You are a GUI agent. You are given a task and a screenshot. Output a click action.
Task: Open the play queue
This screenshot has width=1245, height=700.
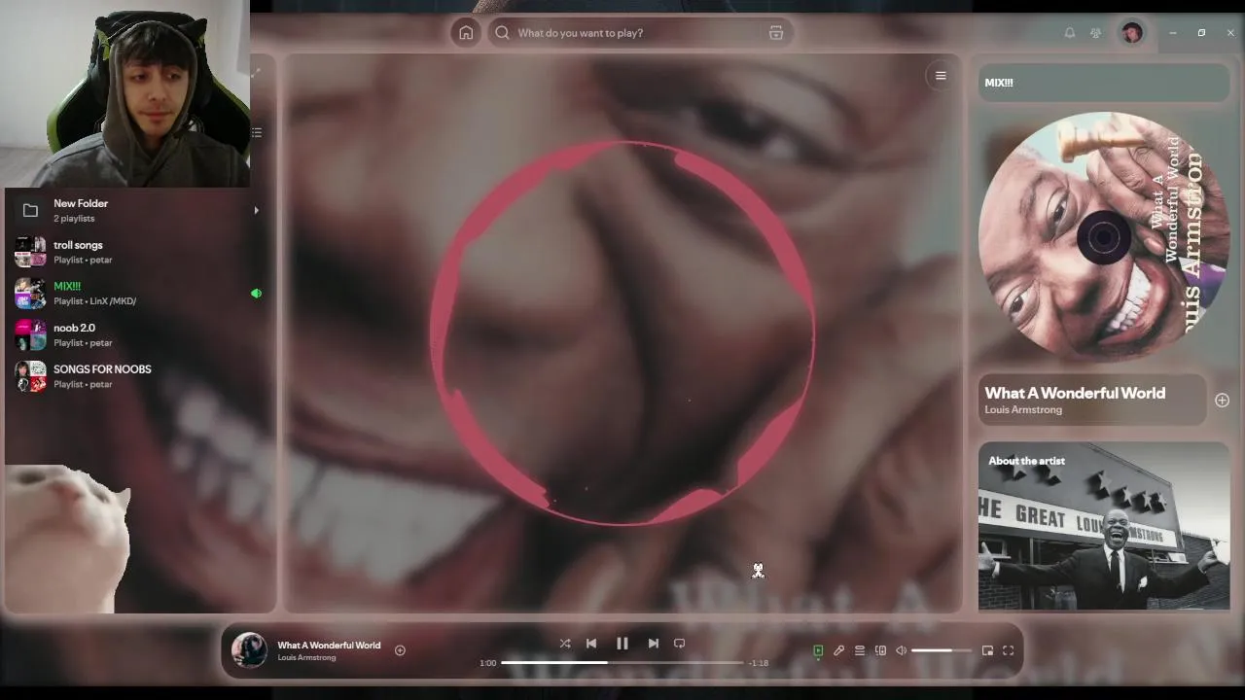[x=860, y=650]
